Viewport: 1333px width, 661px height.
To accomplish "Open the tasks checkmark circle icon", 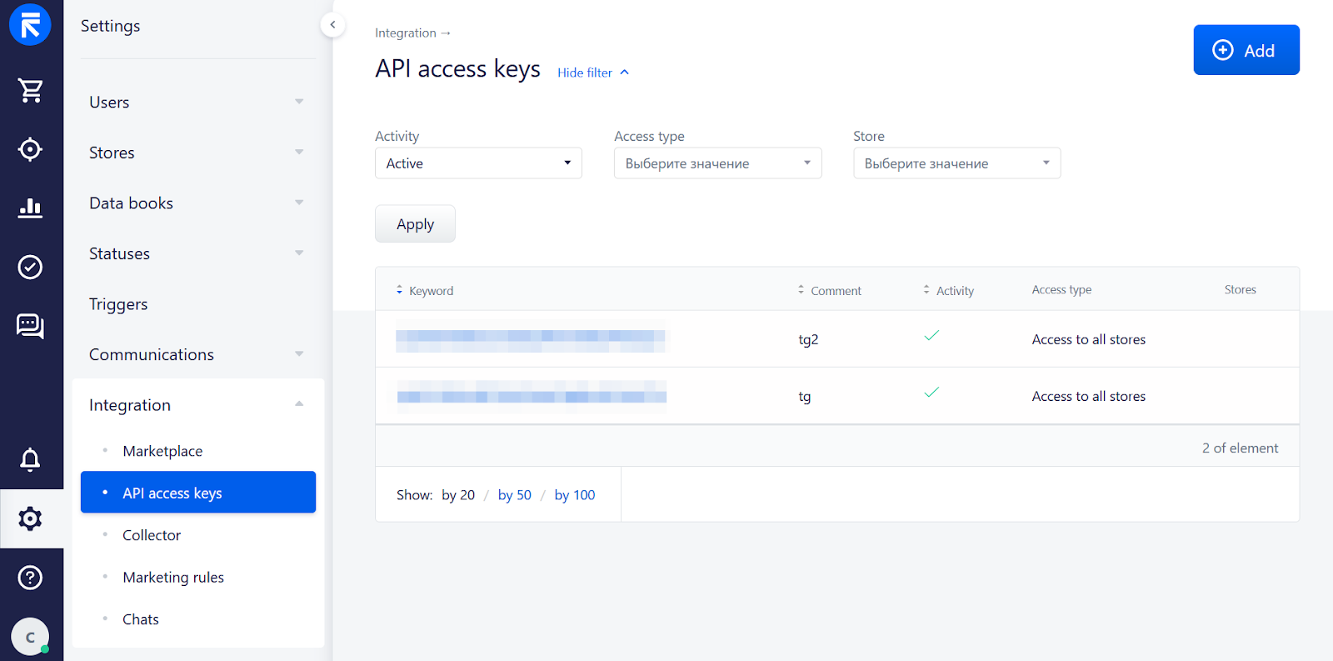I will pos(31,267).
